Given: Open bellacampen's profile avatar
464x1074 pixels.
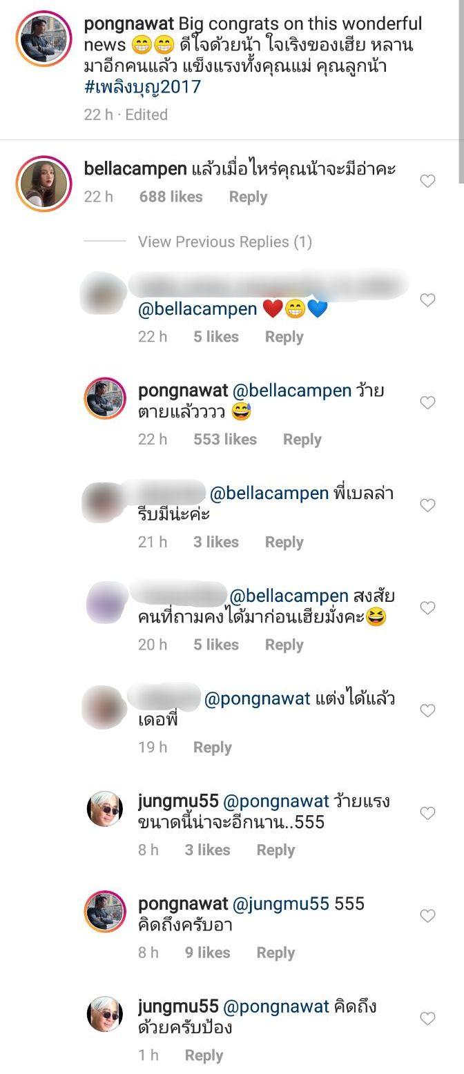Looking at the screenshot, I should tap(44, 184).
